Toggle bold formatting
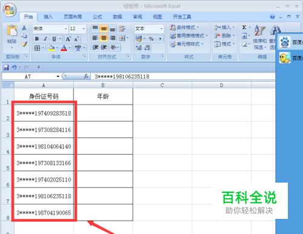Screen dimensions: 303x234 coord(37,39)
